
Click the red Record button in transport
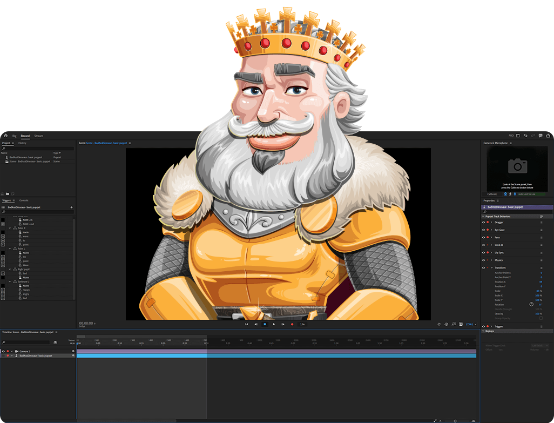coord(292,324)
